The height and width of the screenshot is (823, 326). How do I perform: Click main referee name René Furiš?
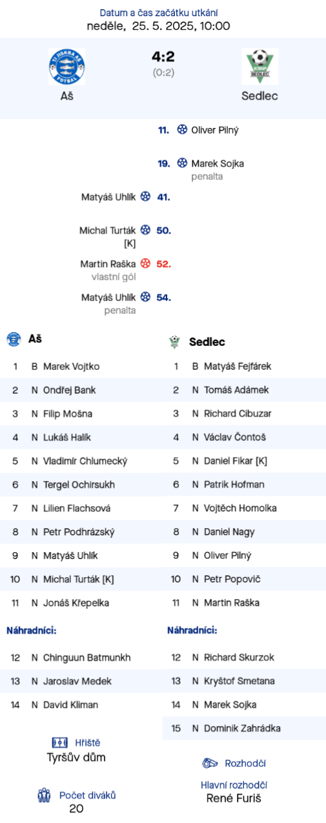234,798
